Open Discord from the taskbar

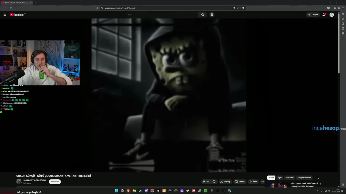point(146,191)
